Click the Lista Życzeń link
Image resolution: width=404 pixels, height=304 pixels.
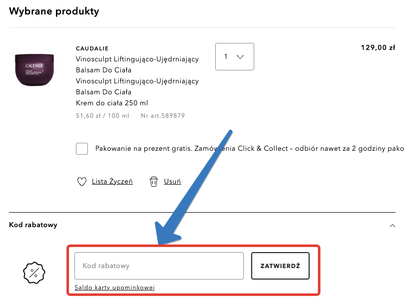[112, 182]
